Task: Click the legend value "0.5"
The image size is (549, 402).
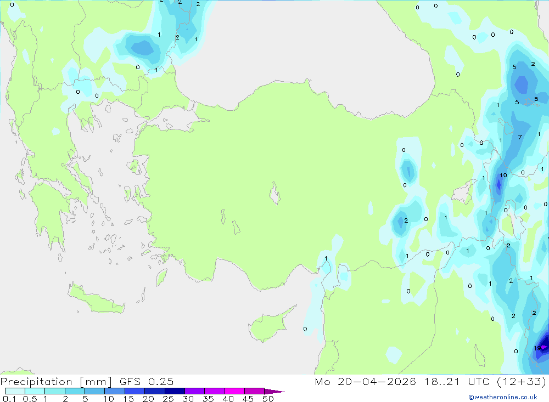Action: 30,399
